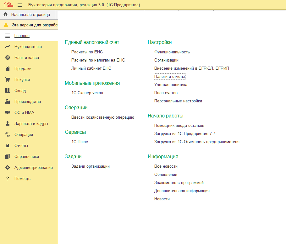Open Внесение изменений в ЕГРЮЛ, ЕГРИП

click(192, 68)
